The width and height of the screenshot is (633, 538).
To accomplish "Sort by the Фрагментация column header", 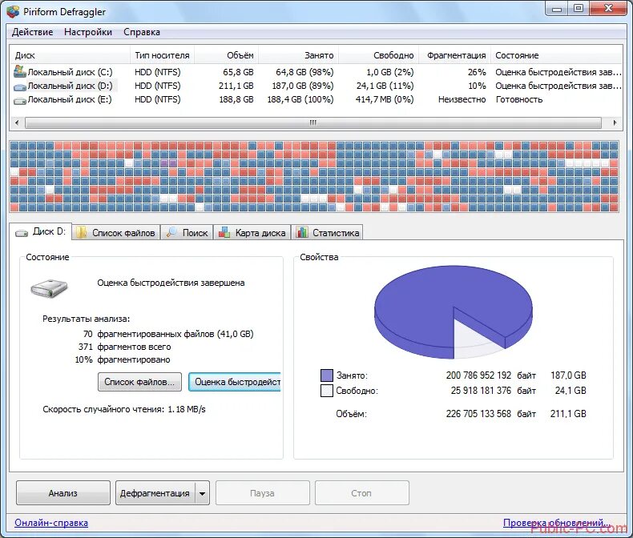I will pyautogui.click(x=455, y=55).
